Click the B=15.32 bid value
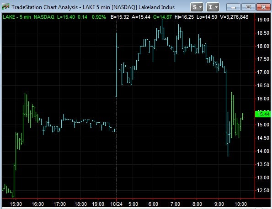The image size is (272, 209). coord(120,17)
